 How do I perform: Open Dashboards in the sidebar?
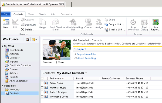point(14,50)
